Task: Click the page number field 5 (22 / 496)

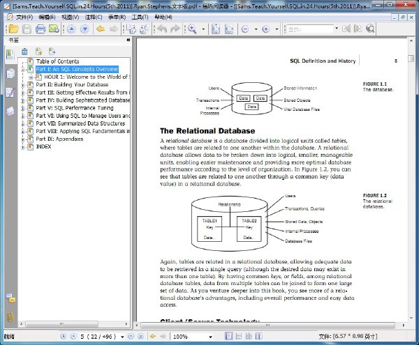Action: 98,337
